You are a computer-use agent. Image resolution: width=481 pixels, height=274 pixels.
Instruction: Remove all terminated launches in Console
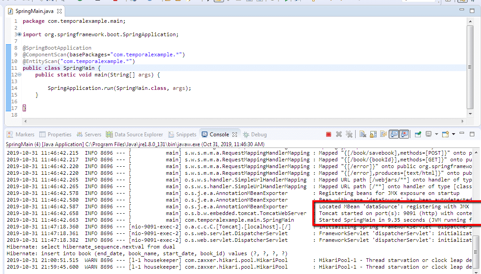(349, 134)
